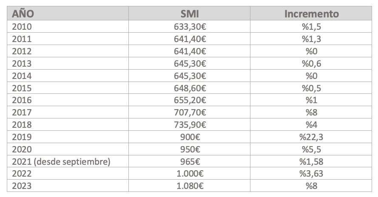The height and width of the screenshot is (197, 378).
Task: Select the 2020 year cell
Action: [68, 149]
